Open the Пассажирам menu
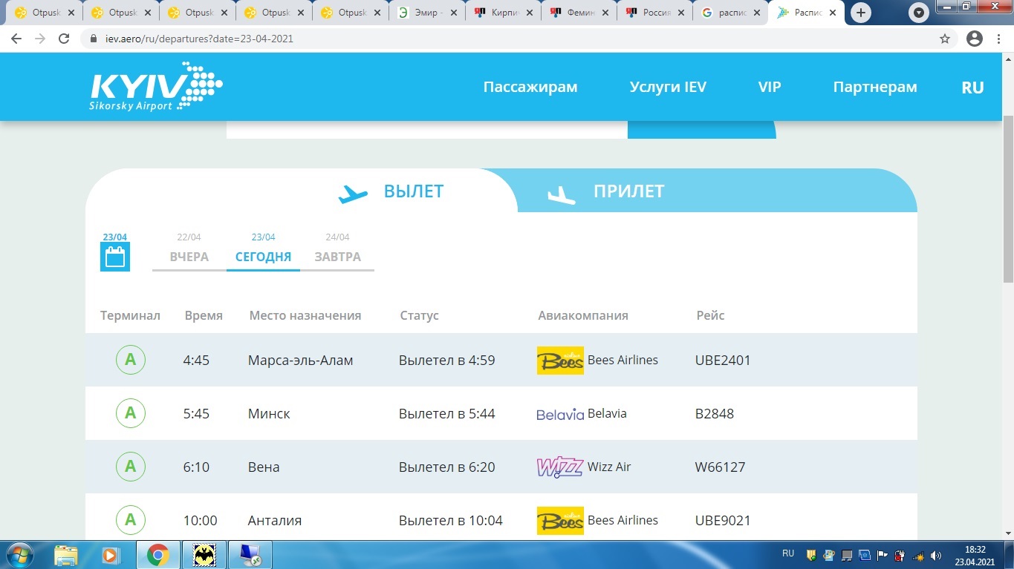 click(x=530, y=87)
